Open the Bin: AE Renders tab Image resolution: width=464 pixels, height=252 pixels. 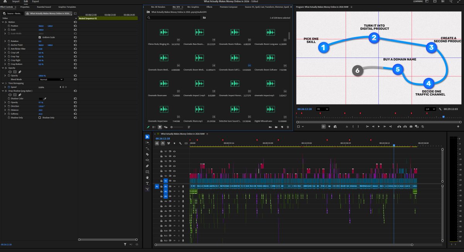coord(158,7)
